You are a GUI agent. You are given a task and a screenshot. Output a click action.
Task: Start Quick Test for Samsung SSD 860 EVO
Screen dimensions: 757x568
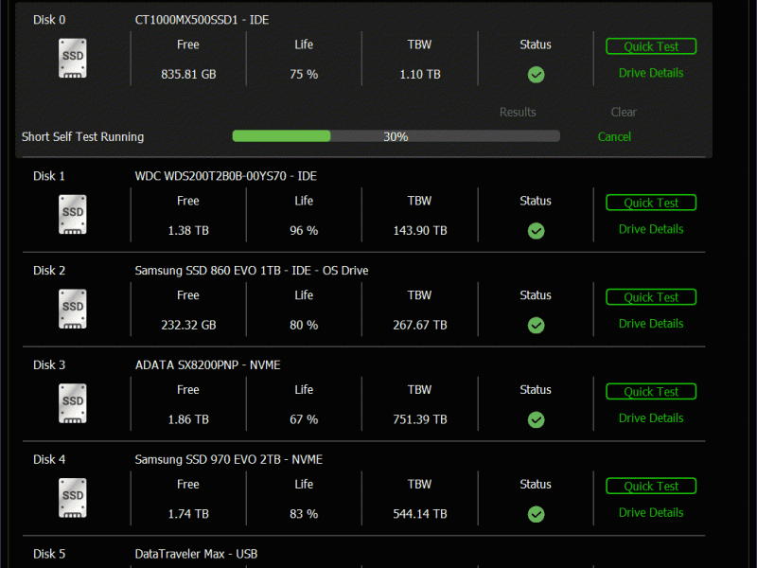click(651, 297)
